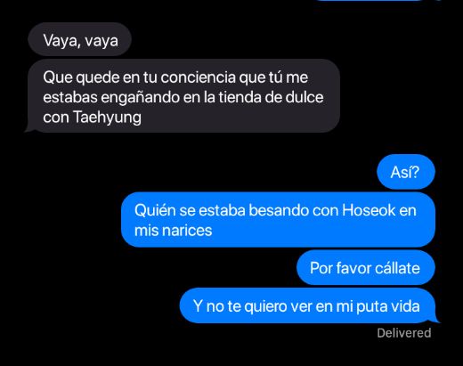This screenshot has width=463, height=366.
Task: Select the message about Hoseok besando
Action: (278, 220)
